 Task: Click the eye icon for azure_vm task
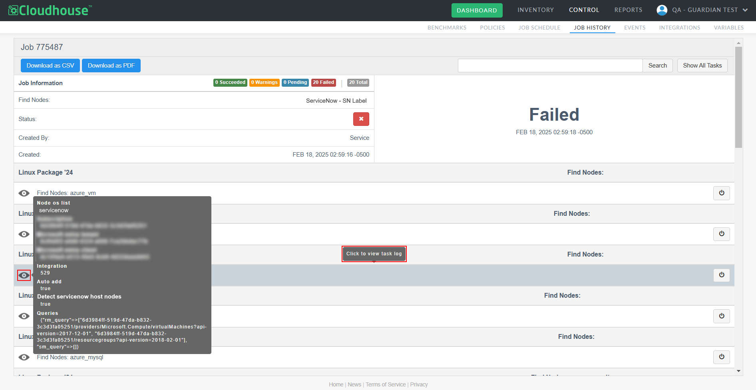24,193
